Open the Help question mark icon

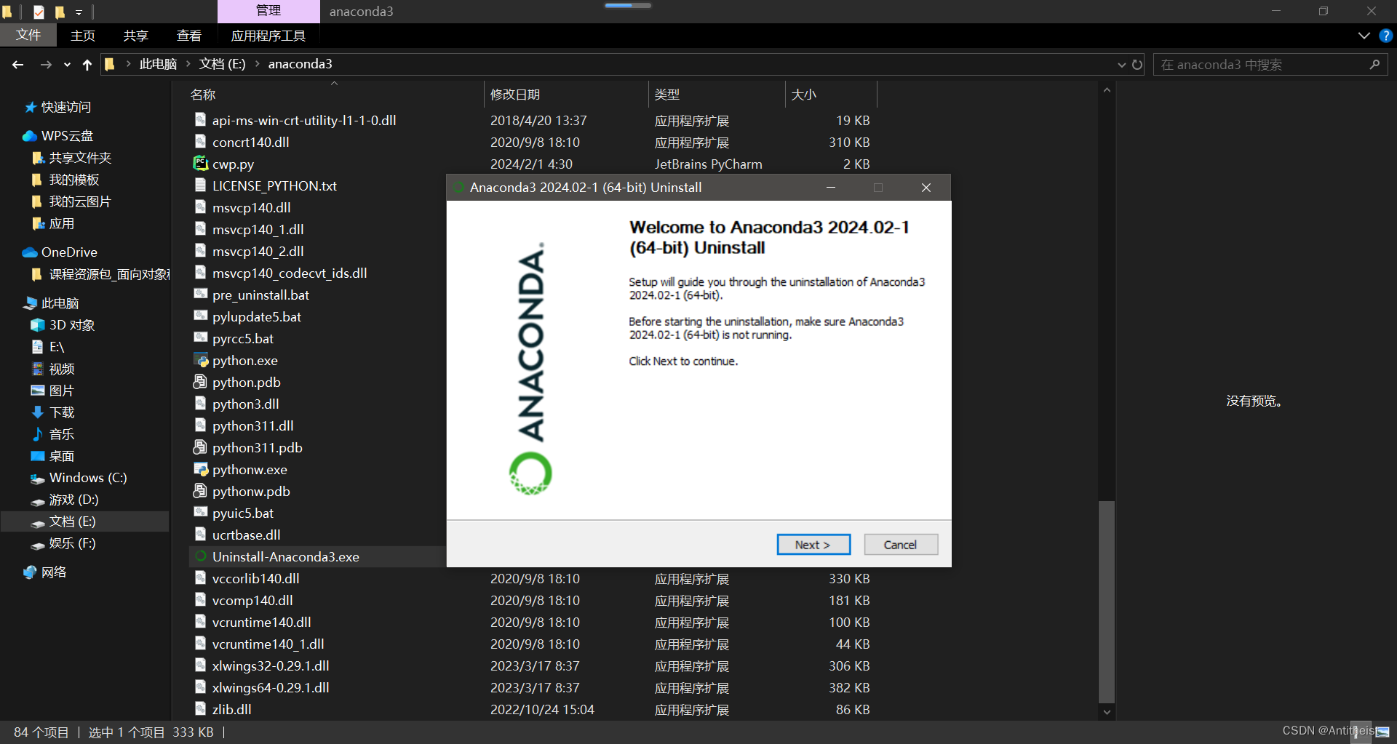pos(1385,35)
